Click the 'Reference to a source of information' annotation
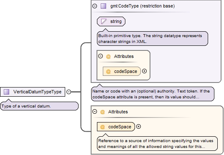This screenshot has width=224, height=155. (x=157, y=143)
